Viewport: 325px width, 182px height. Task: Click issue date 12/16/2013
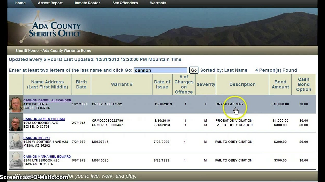[x=163, y=104]
